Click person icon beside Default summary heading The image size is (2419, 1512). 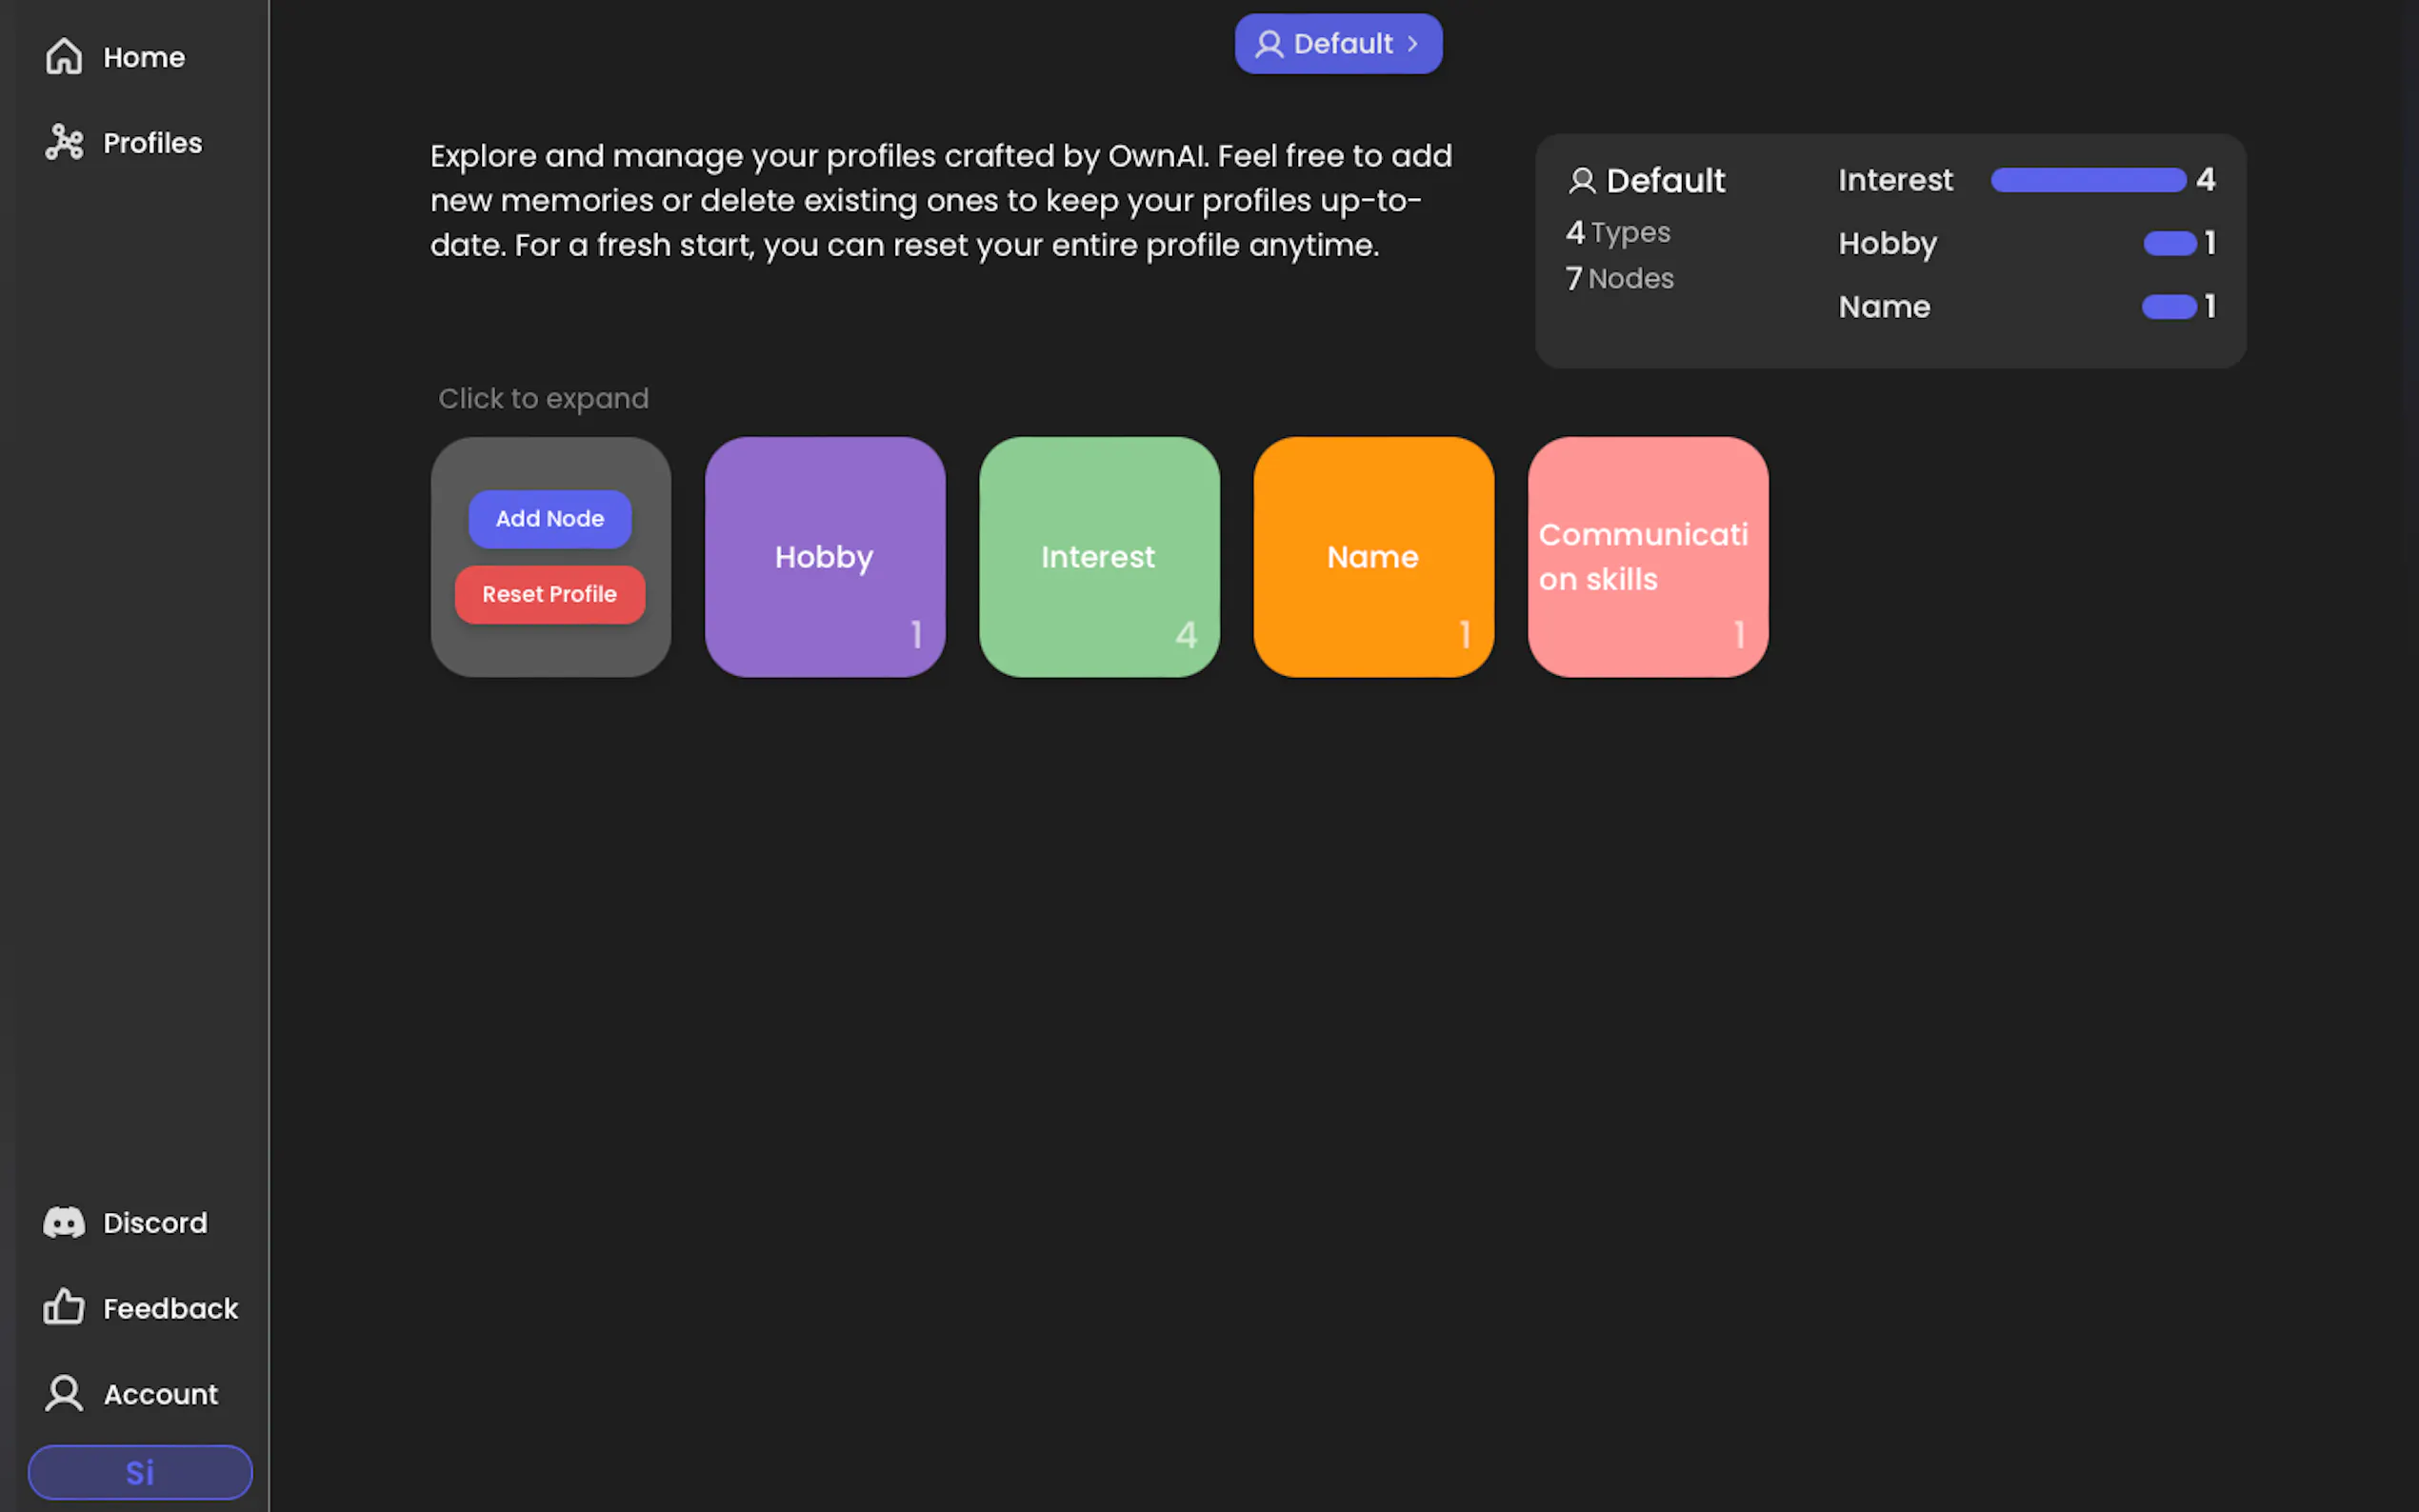pyautogui.click(x=1581, y=181)
